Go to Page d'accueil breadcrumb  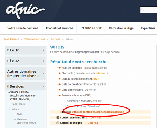11,39
